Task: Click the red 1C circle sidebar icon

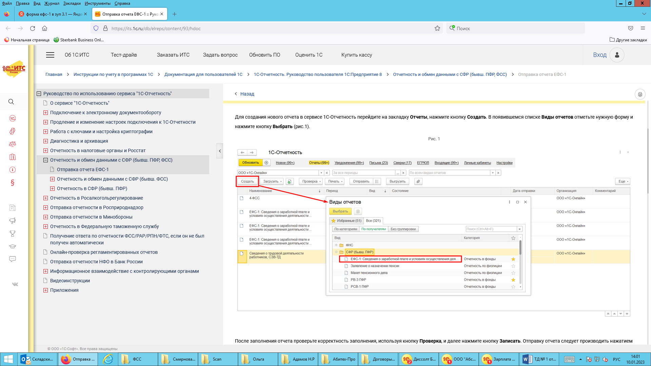Action: click(13, 118)
